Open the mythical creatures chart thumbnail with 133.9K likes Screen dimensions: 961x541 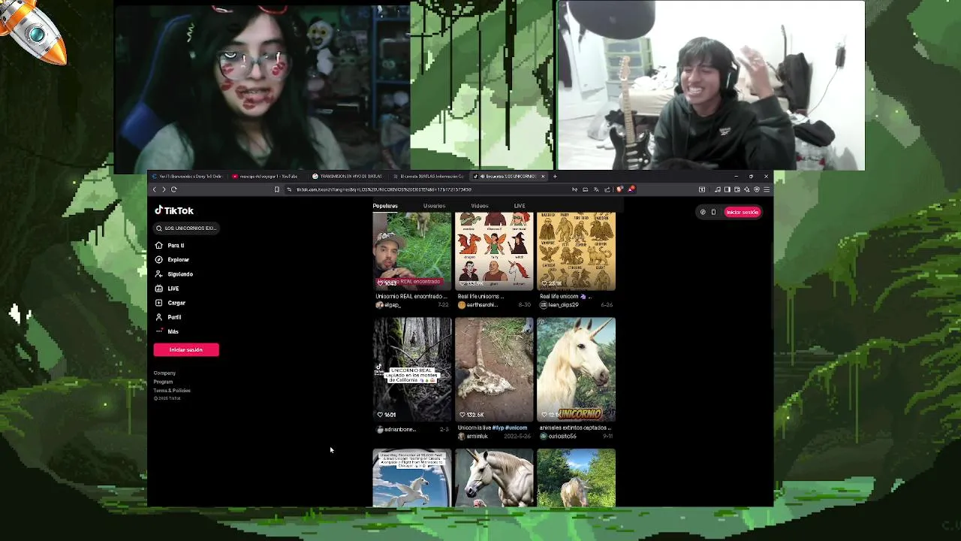pos(494,251)
